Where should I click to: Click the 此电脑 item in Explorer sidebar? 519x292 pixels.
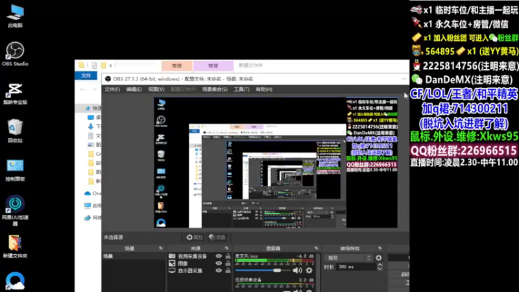pyautogui.click(x=93, y=206)
